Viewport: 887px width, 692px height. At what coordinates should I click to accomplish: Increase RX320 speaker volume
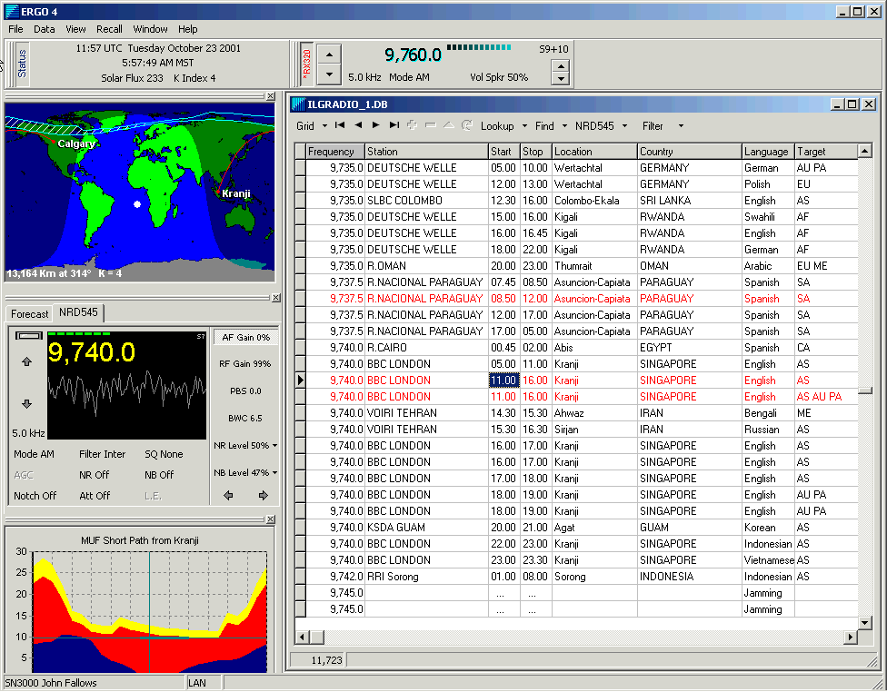pos(560,65)
